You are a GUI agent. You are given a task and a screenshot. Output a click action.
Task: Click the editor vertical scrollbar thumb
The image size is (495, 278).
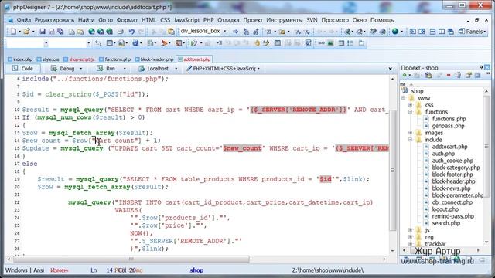click(x=392, y=170)
